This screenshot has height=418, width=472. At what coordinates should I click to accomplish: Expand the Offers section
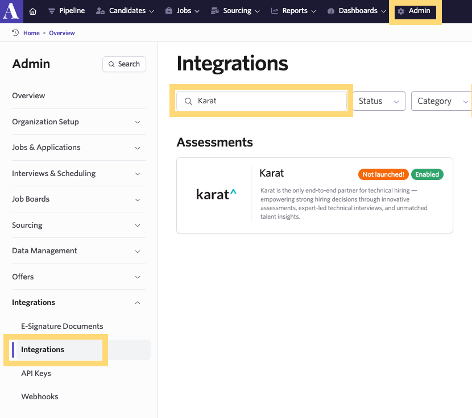point(78,277)
